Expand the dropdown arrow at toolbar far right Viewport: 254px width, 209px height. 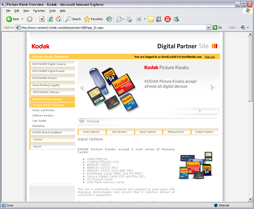[x=248, y=27]
